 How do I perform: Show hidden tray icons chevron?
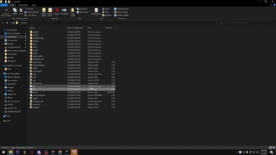[237, 152]
